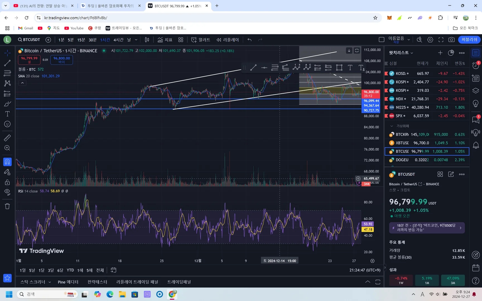Image resolution: width=482 pixels, height=301 pixels.
Task: Open advanced view pie icon in watchlist
Action: [x=451, y=53]
